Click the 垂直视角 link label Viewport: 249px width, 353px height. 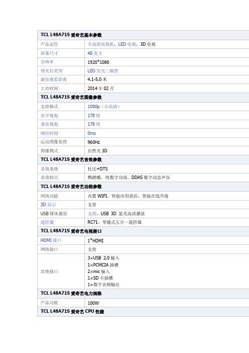point(49,124)
